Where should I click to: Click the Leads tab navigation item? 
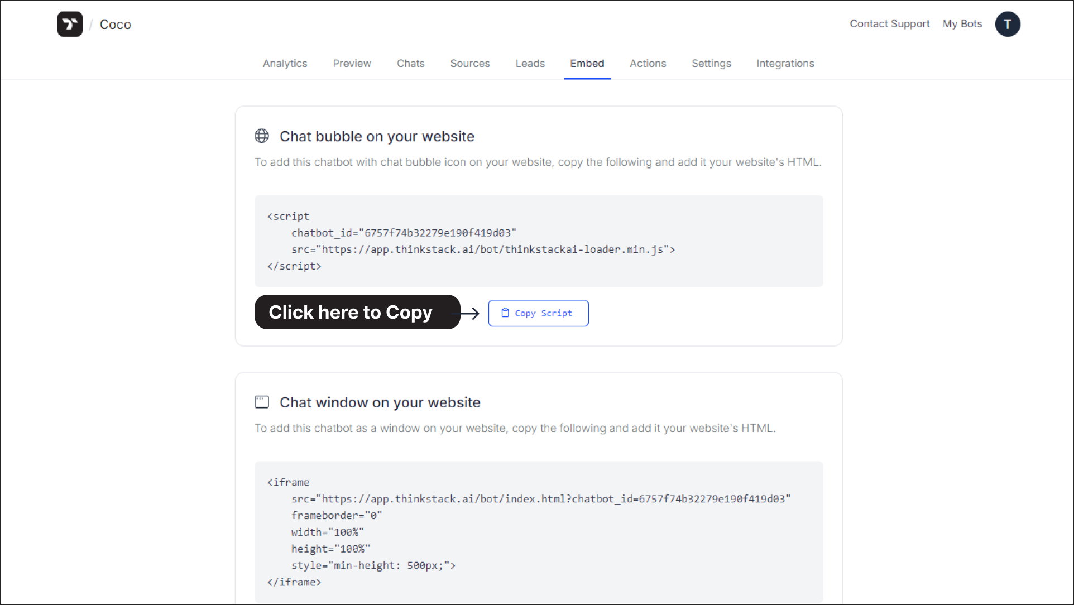[530, 63]
